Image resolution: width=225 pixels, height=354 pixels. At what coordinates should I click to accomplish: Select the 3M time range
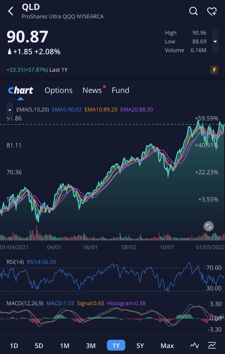tap(91, 346)
